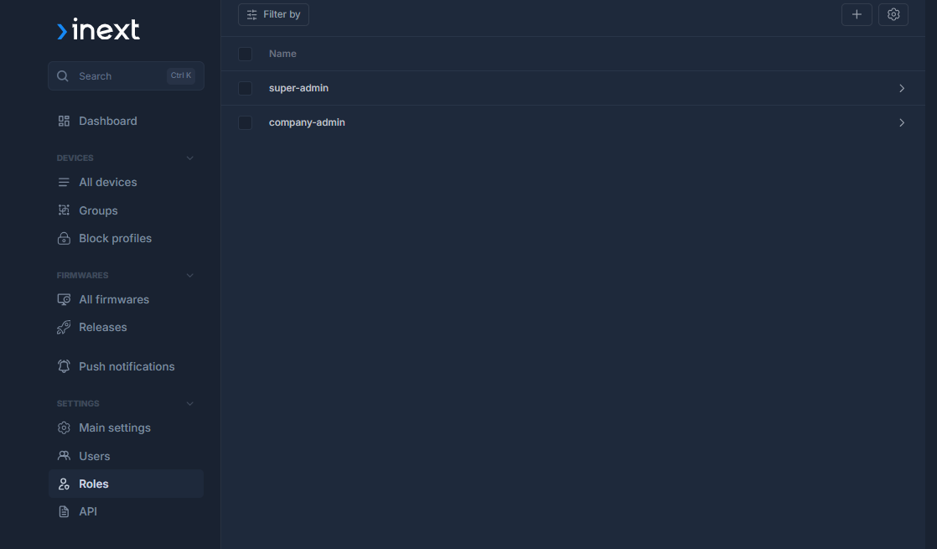Open table settings gear button
This screenshot has width=937, height=549.
(x=893, y=14)
